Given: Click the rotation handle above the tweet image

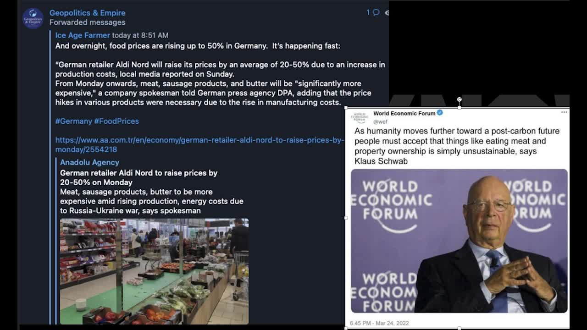Looking at the screenshot, I should tap(459, 99).
